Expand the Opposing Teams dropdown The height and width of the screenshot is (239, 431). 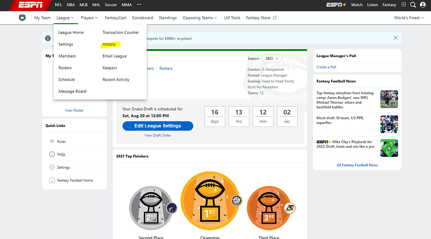[200, 18]
